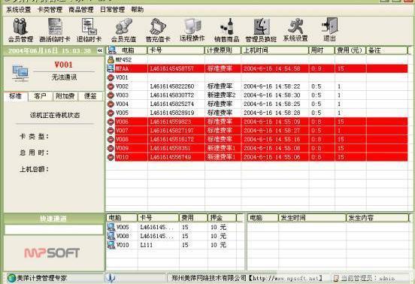Open the 会员管理 member management icon

[x=20, y=30]
